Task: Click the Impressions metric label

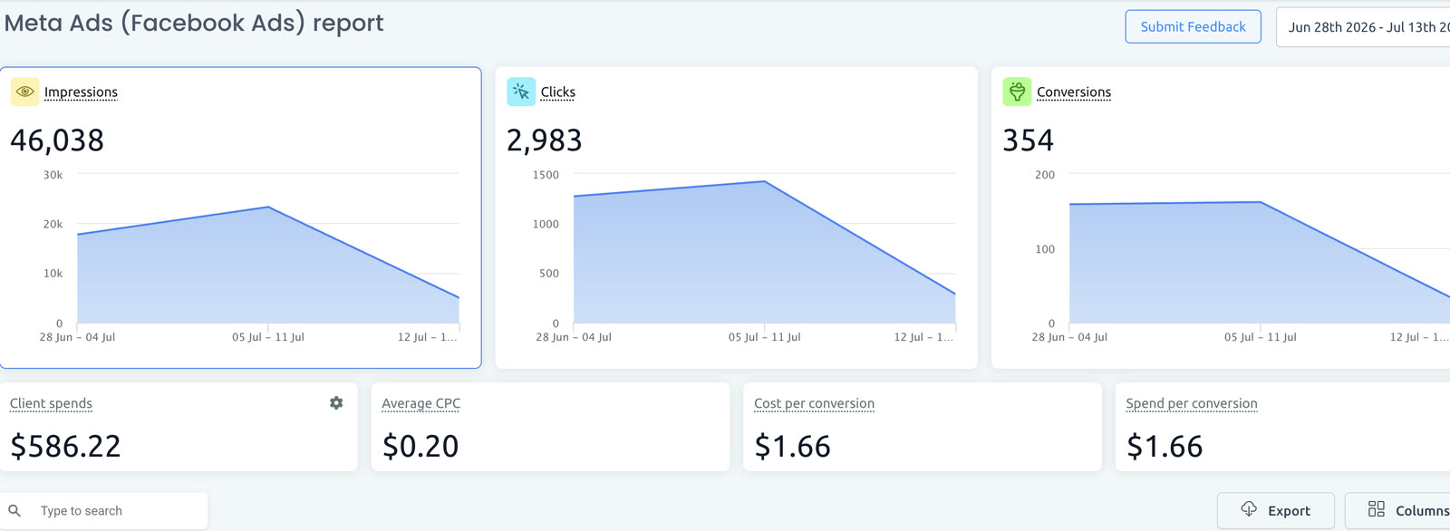Action: pyautogui.click(x=81, y=92)
